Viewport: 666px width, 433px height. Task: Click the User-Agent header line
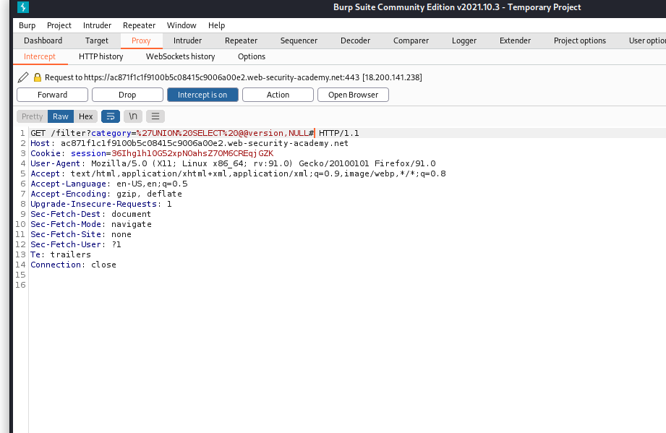pyautogui.click(x=233, y=164)
